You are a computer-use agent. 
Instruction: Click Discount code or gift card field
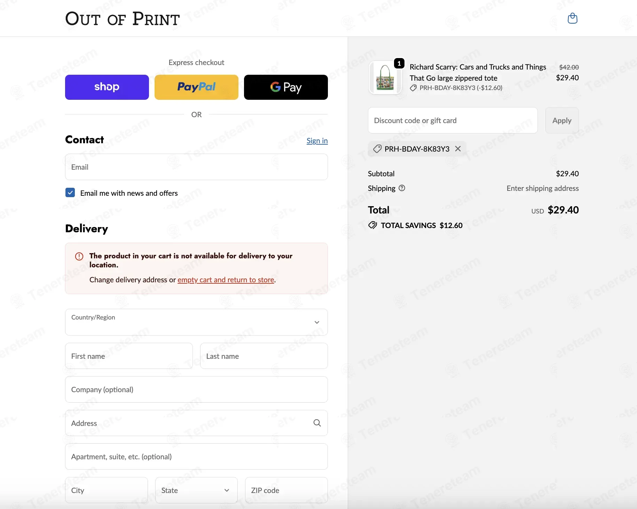[x=453, y=120]
